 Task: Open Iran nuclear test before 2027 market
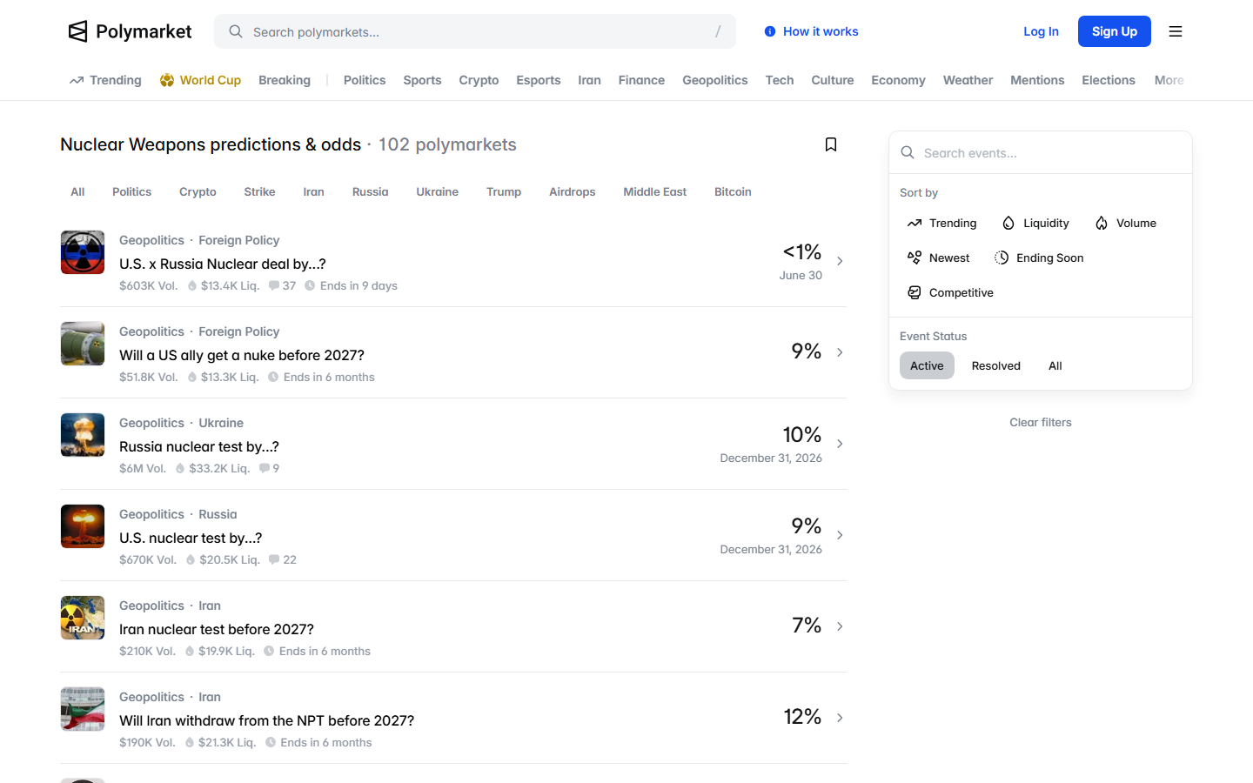click(x=217, y=629)
